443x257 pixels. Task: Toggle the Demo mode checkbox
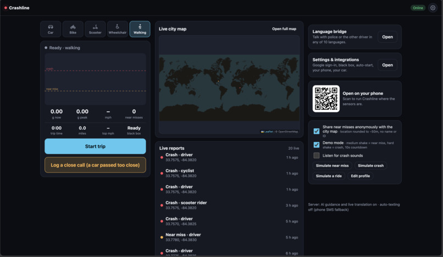pyautogui.click(x=317, y=145)
